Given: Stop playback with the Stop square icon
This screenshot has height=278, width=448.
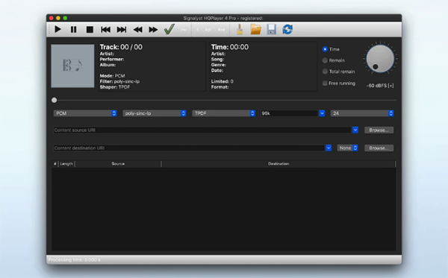Looking at the screenshot, I should pos(90,29).
